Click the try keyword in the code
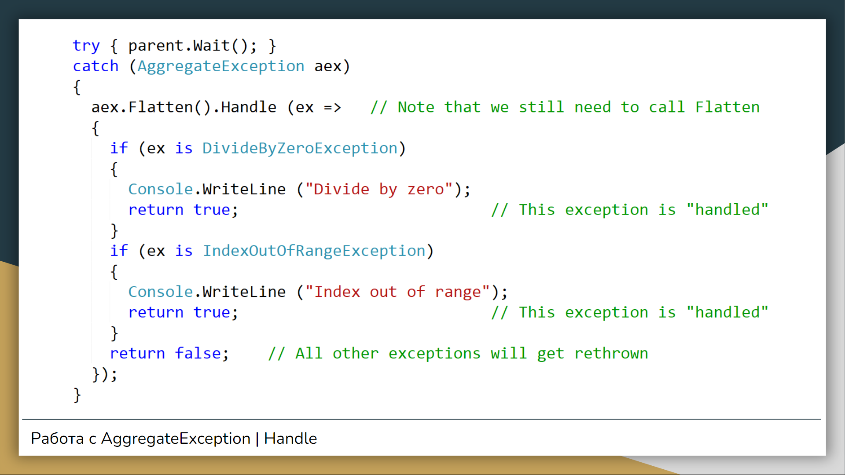 click(86, 45)
